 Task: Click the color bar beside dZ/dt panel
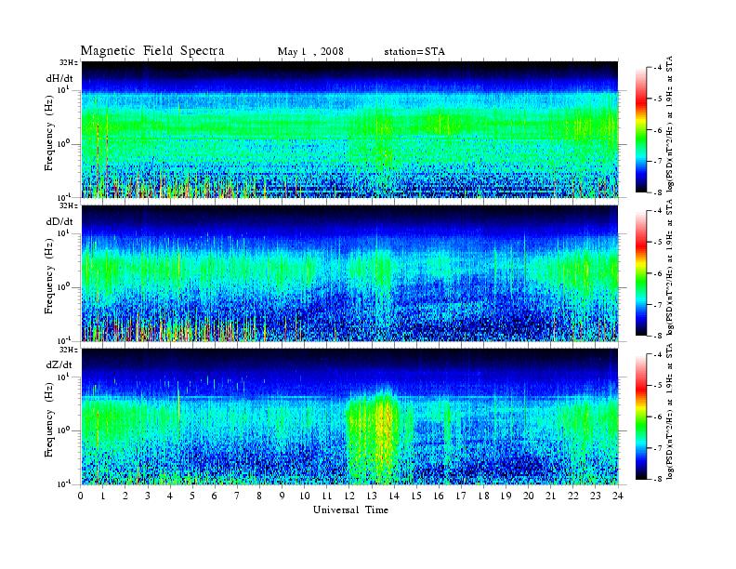pos(641,417)
